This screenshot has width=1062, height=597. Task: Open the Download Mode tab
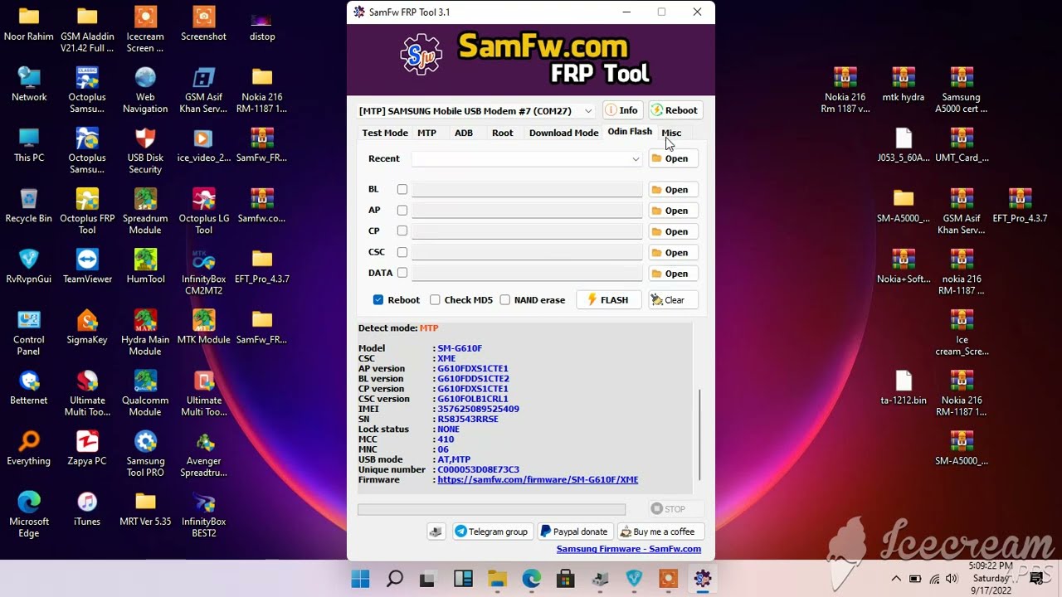point(563,133)
